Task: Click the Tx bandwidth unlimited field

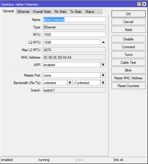Action: [x=88, y=83]
